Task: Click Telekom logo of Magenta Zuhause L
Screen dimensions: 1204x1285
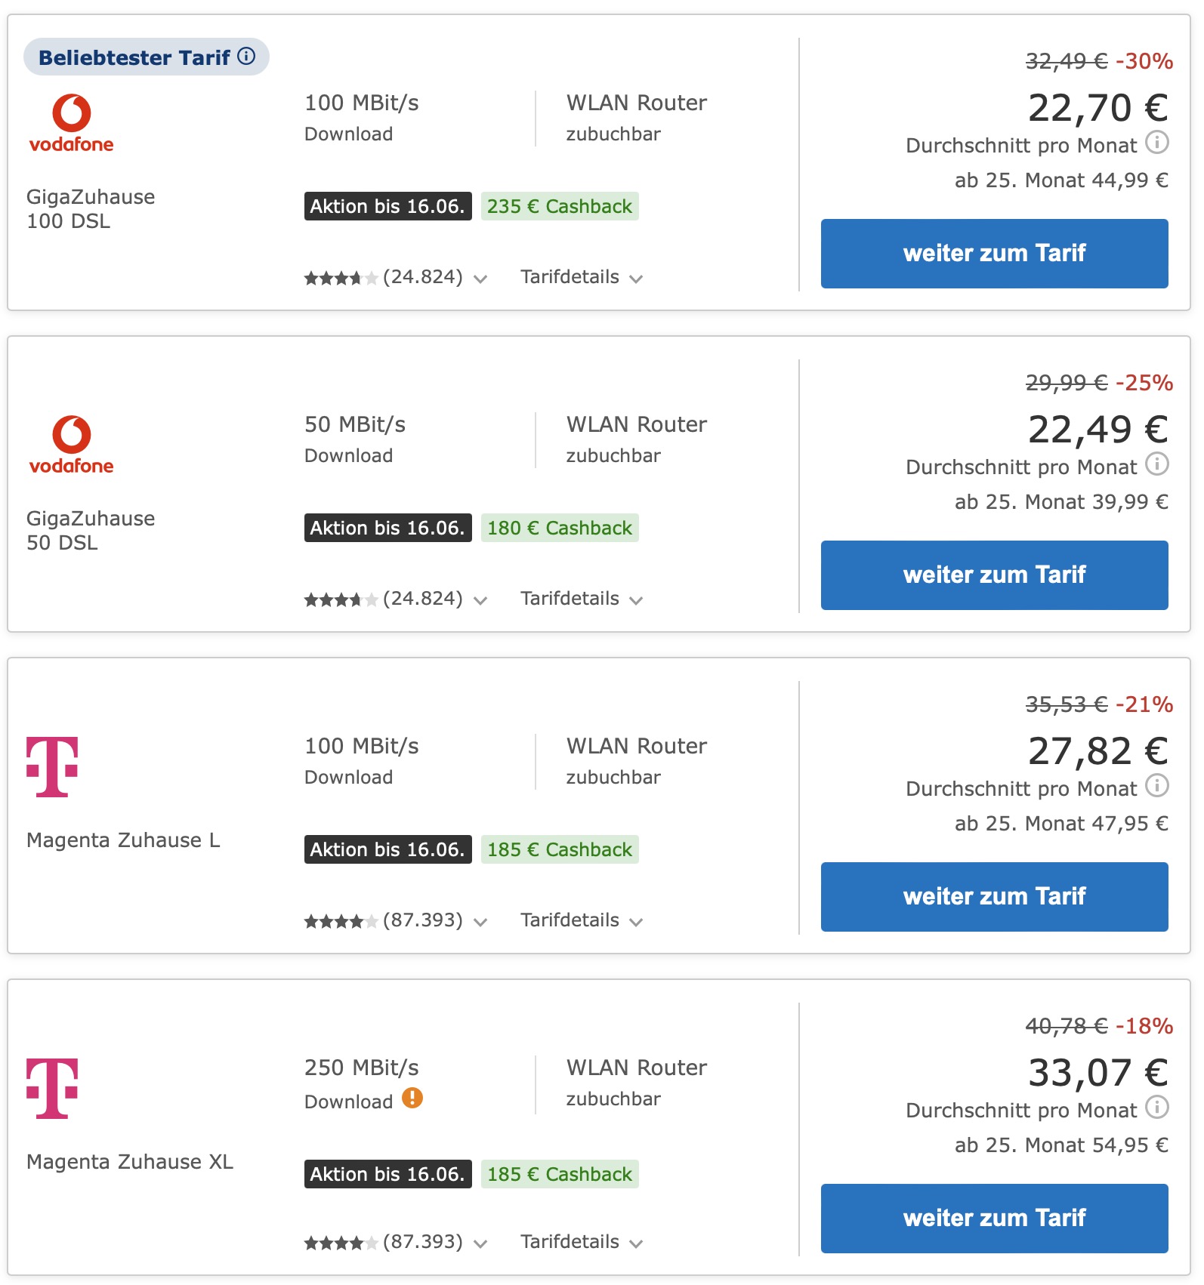Action: (52, 766)
